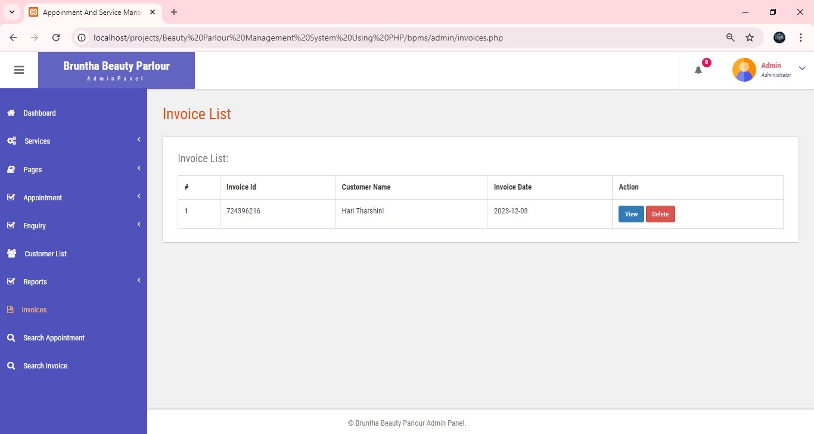Toggle the hamburger sidebar menu icon

[19, 70]
